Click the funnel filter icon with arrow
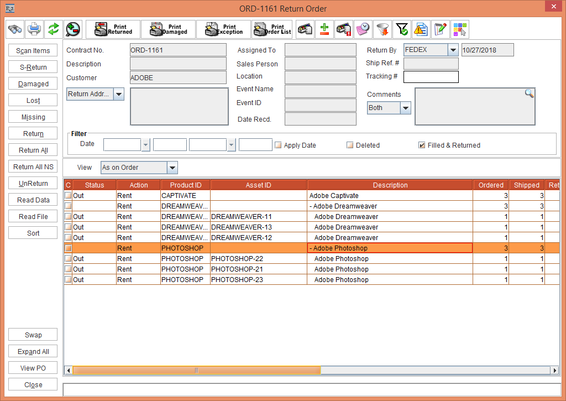This screenshot has width=566, height=401. point(382,29)
